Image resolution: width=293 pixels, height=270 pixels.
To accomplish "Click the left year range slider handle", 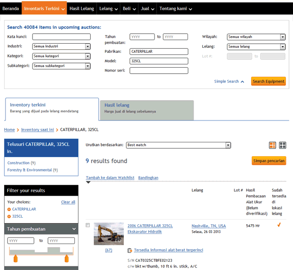I will click(15, 258).
